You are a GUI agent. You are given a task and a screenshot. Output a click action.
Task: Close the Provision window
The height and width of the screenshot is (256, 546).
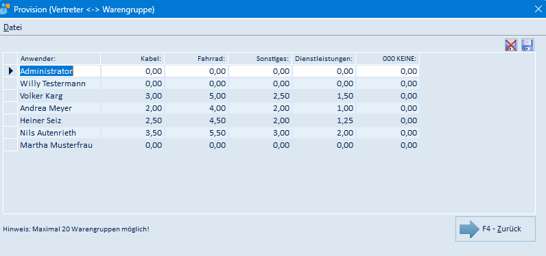[x=538, y=9]
